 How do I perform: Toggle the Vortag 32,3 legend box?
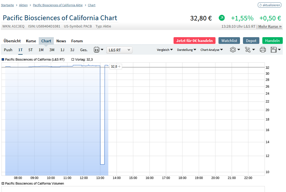point(73,60)
